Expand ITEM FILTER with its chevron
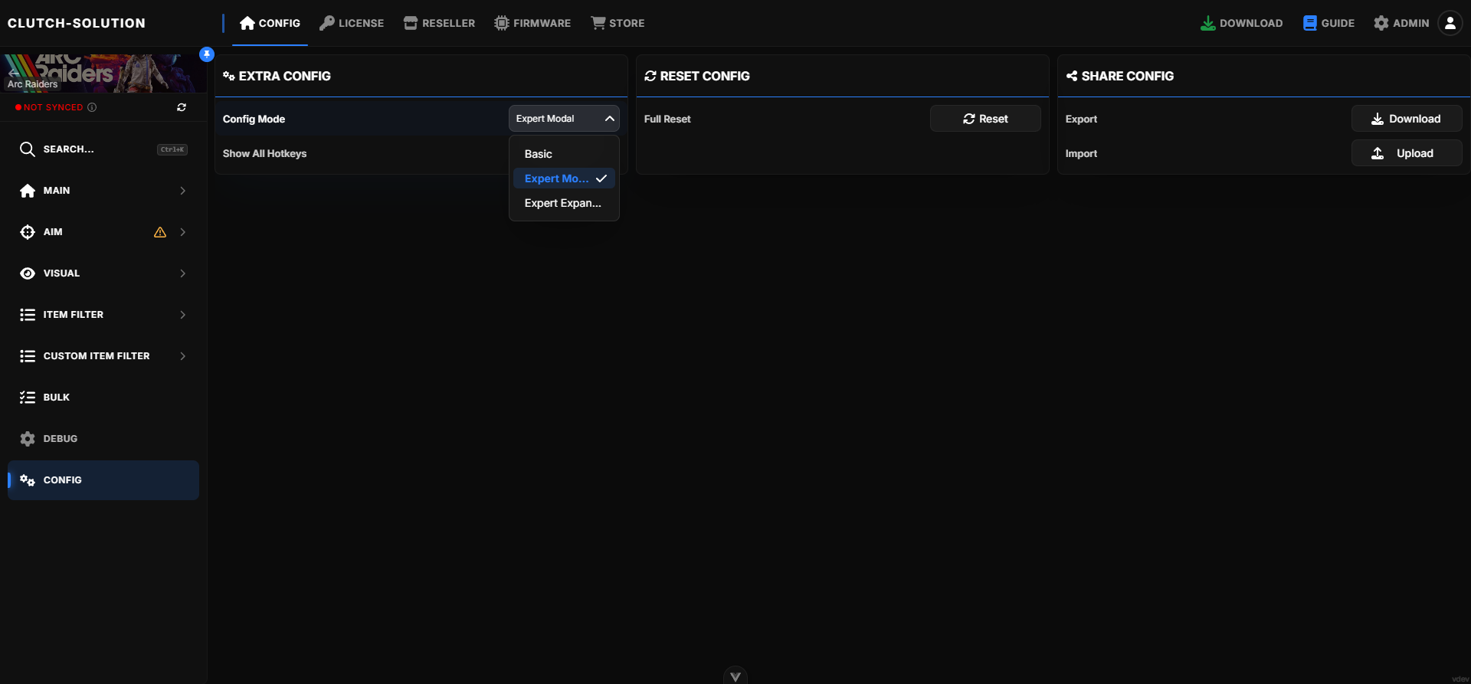The width and height of the screenshot is (1471, 684). [x=182, y=315]
